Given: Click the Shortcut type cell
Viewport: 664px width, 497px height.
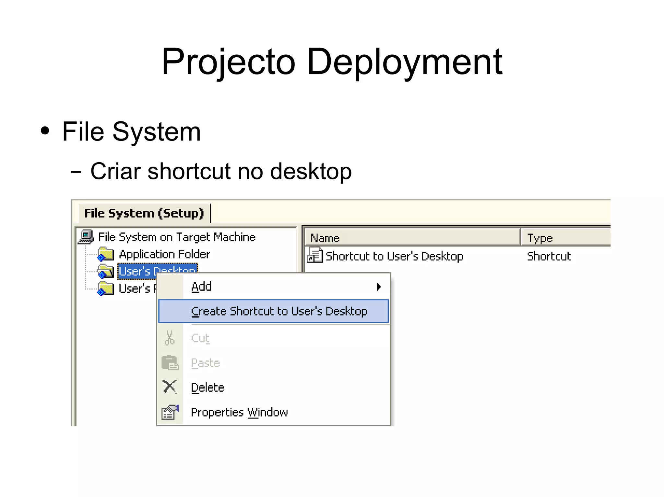Looking at the screenshot, I should coord(549,256).
